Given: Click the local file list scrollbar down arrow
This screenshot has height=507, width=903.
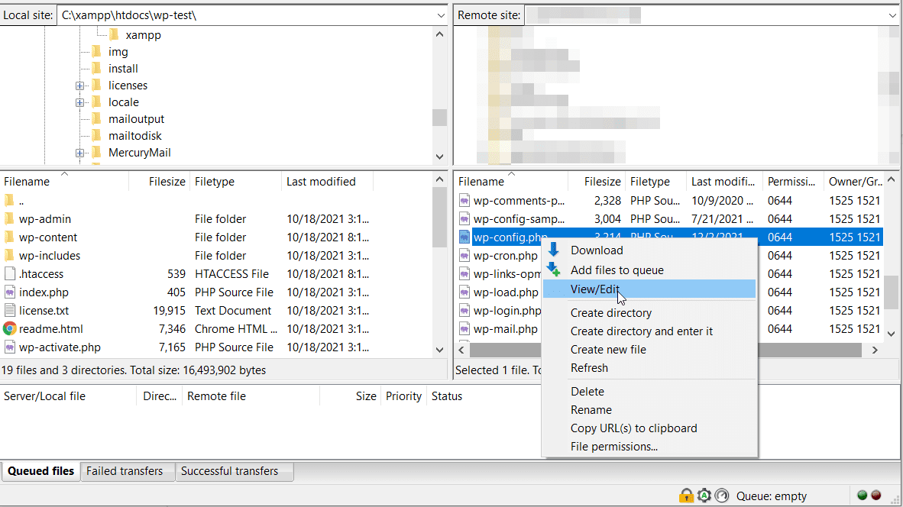Looking at the screenshot, I should tap(440, 350).
